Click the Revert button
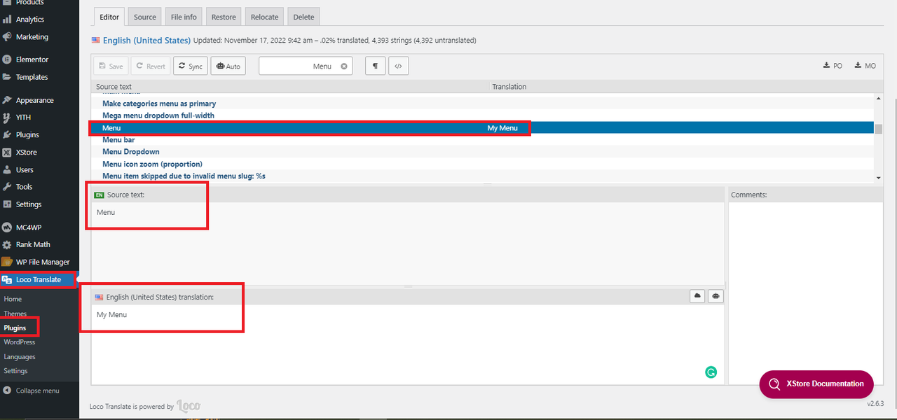This screenshot has height=420, width=897. point(151,66)
